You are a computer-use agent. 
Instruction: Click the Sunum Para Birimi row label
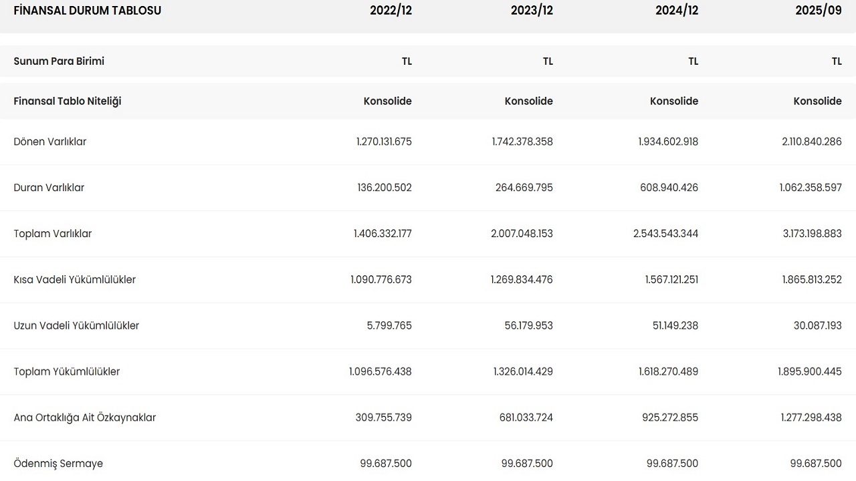click(59, 61)
